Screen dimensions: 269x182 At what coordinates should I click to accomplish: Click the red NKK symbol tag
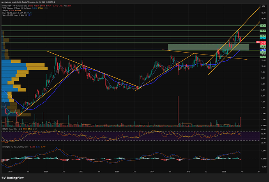[258, 42]
